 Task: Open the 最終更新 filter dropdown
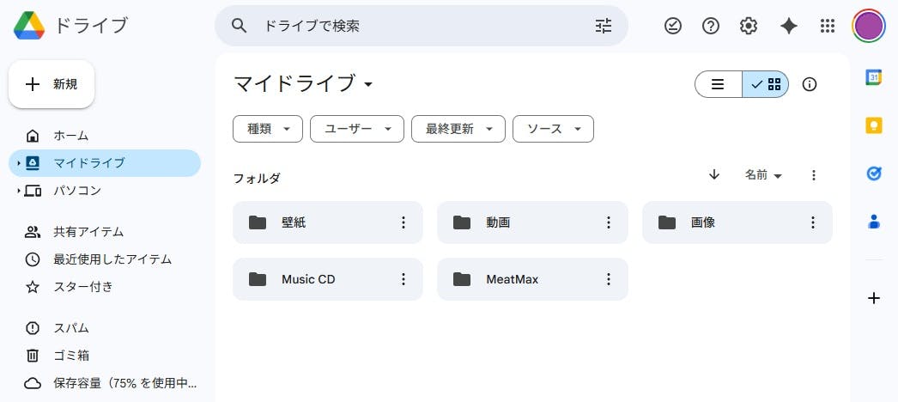(x=458, y=129)
